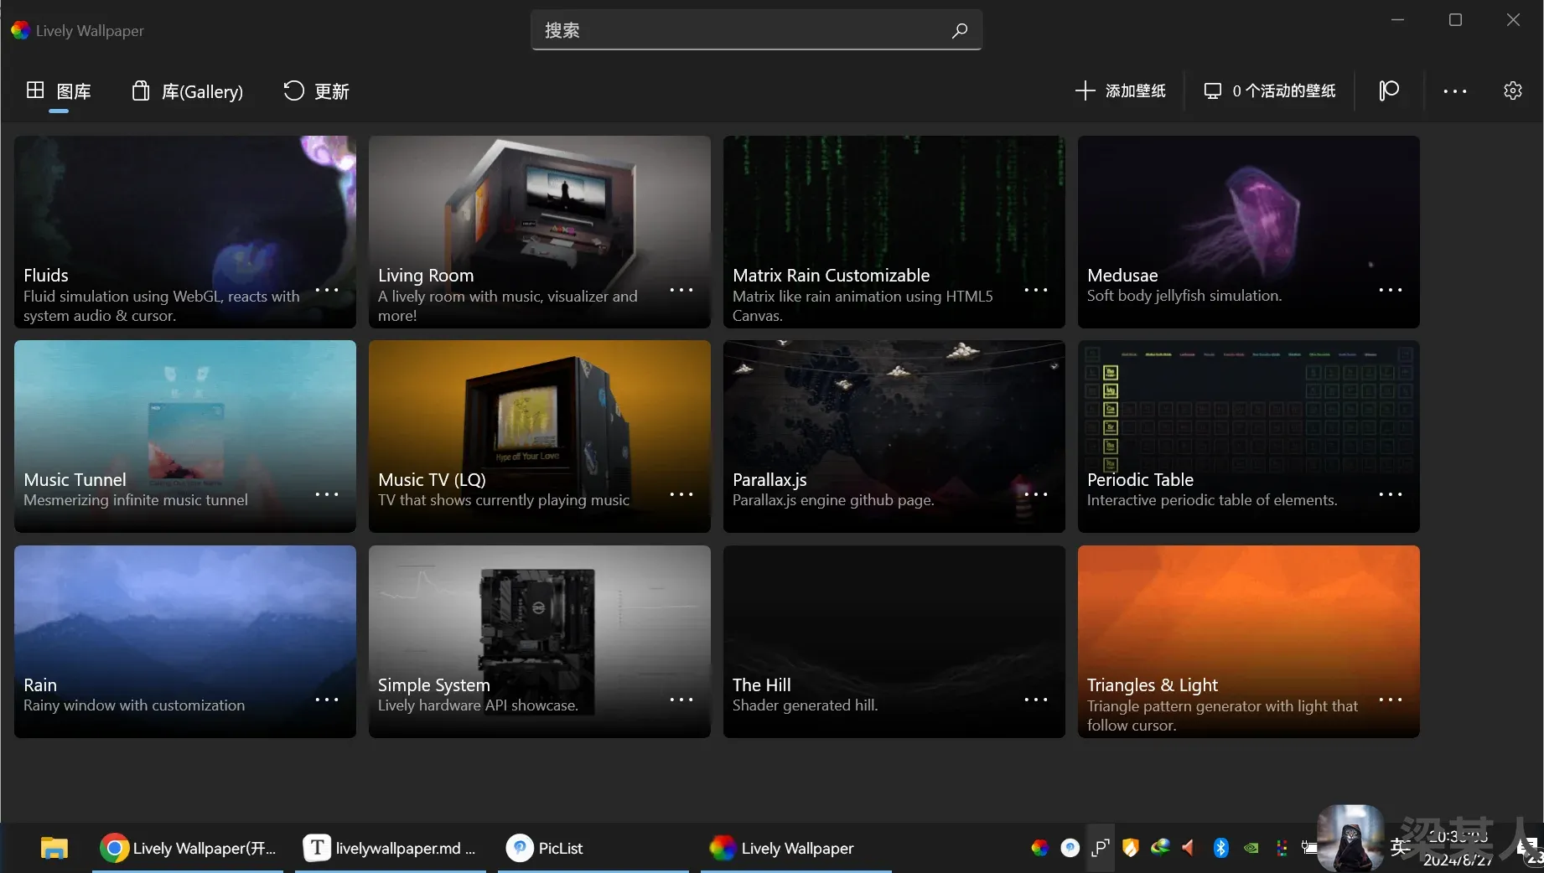The image size is (1544, 873).
Task: Open more options for Medusae wallpaper
Action: point(1390,290)
